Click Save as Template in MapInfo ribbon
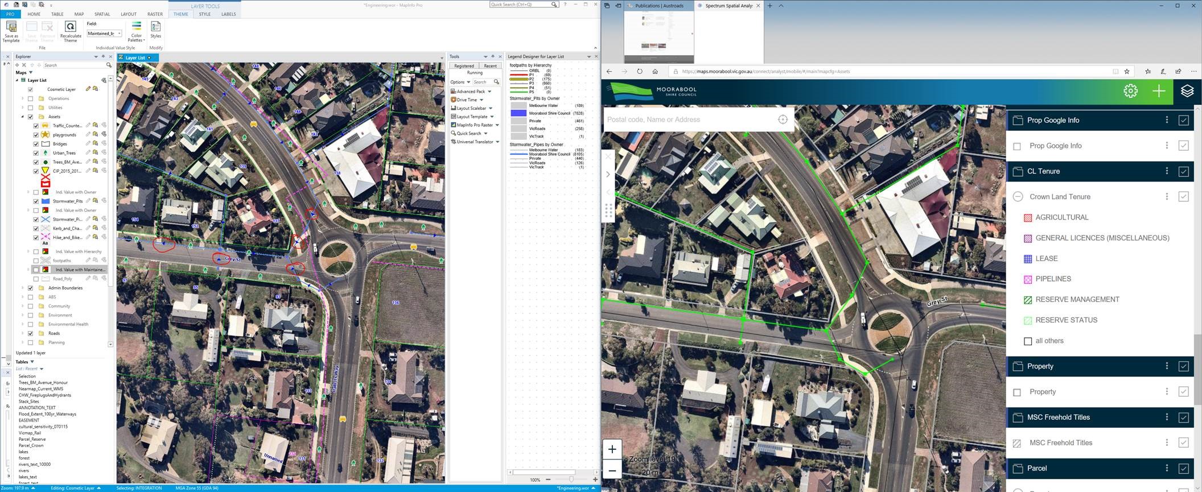This screenshot has height=492, width=1202. point(11,31)
